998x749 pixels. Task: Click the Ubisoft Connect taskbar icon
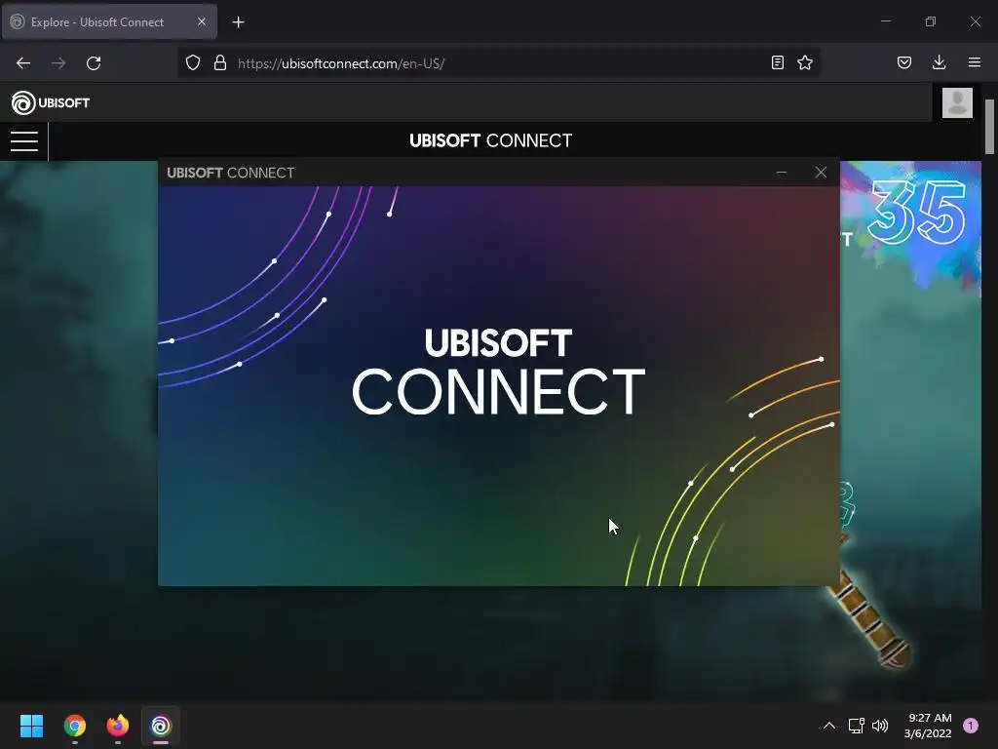(161, 726)
